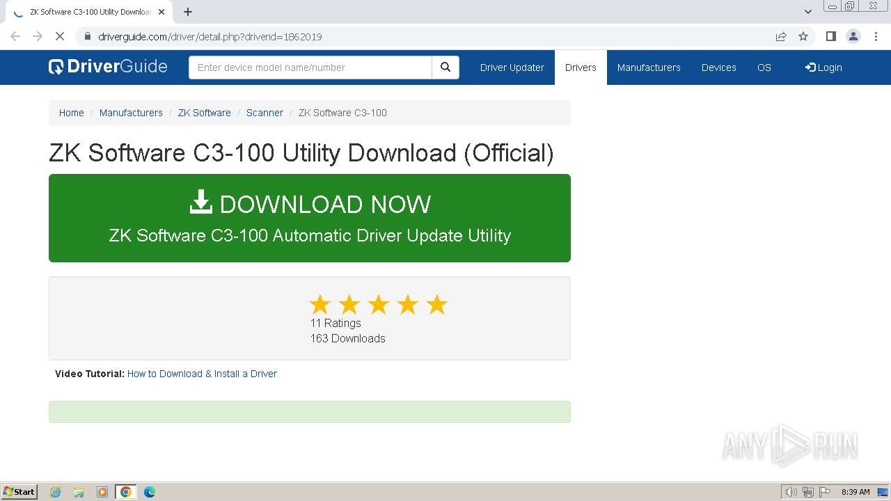Image resolution: width=891 pixels, height=501 pixels.
Task: Open the Chrome menu with three dots
Action: coord(875,36)
